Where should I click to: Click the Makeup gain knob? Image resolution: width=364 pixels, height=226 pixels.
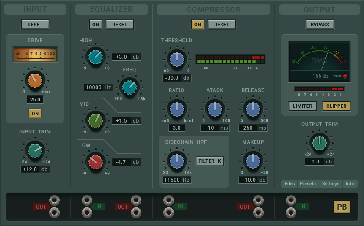[253, 161]
